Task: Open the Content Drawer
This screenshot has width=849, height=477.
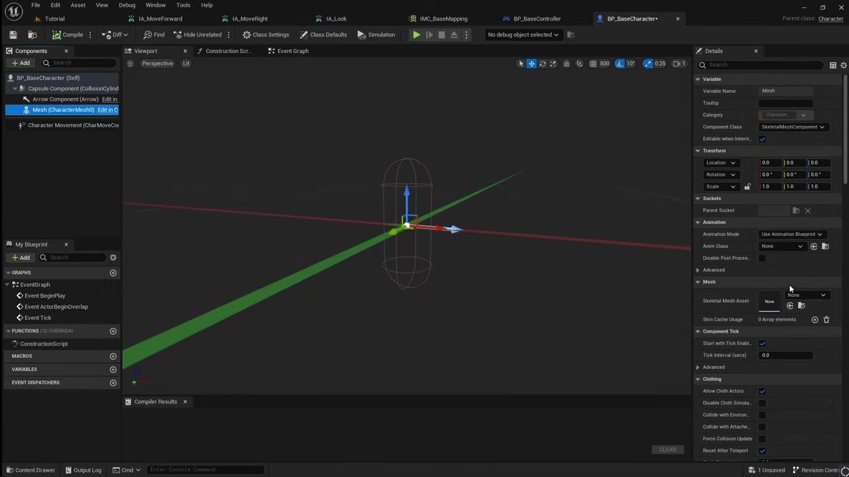Action: 31,470
